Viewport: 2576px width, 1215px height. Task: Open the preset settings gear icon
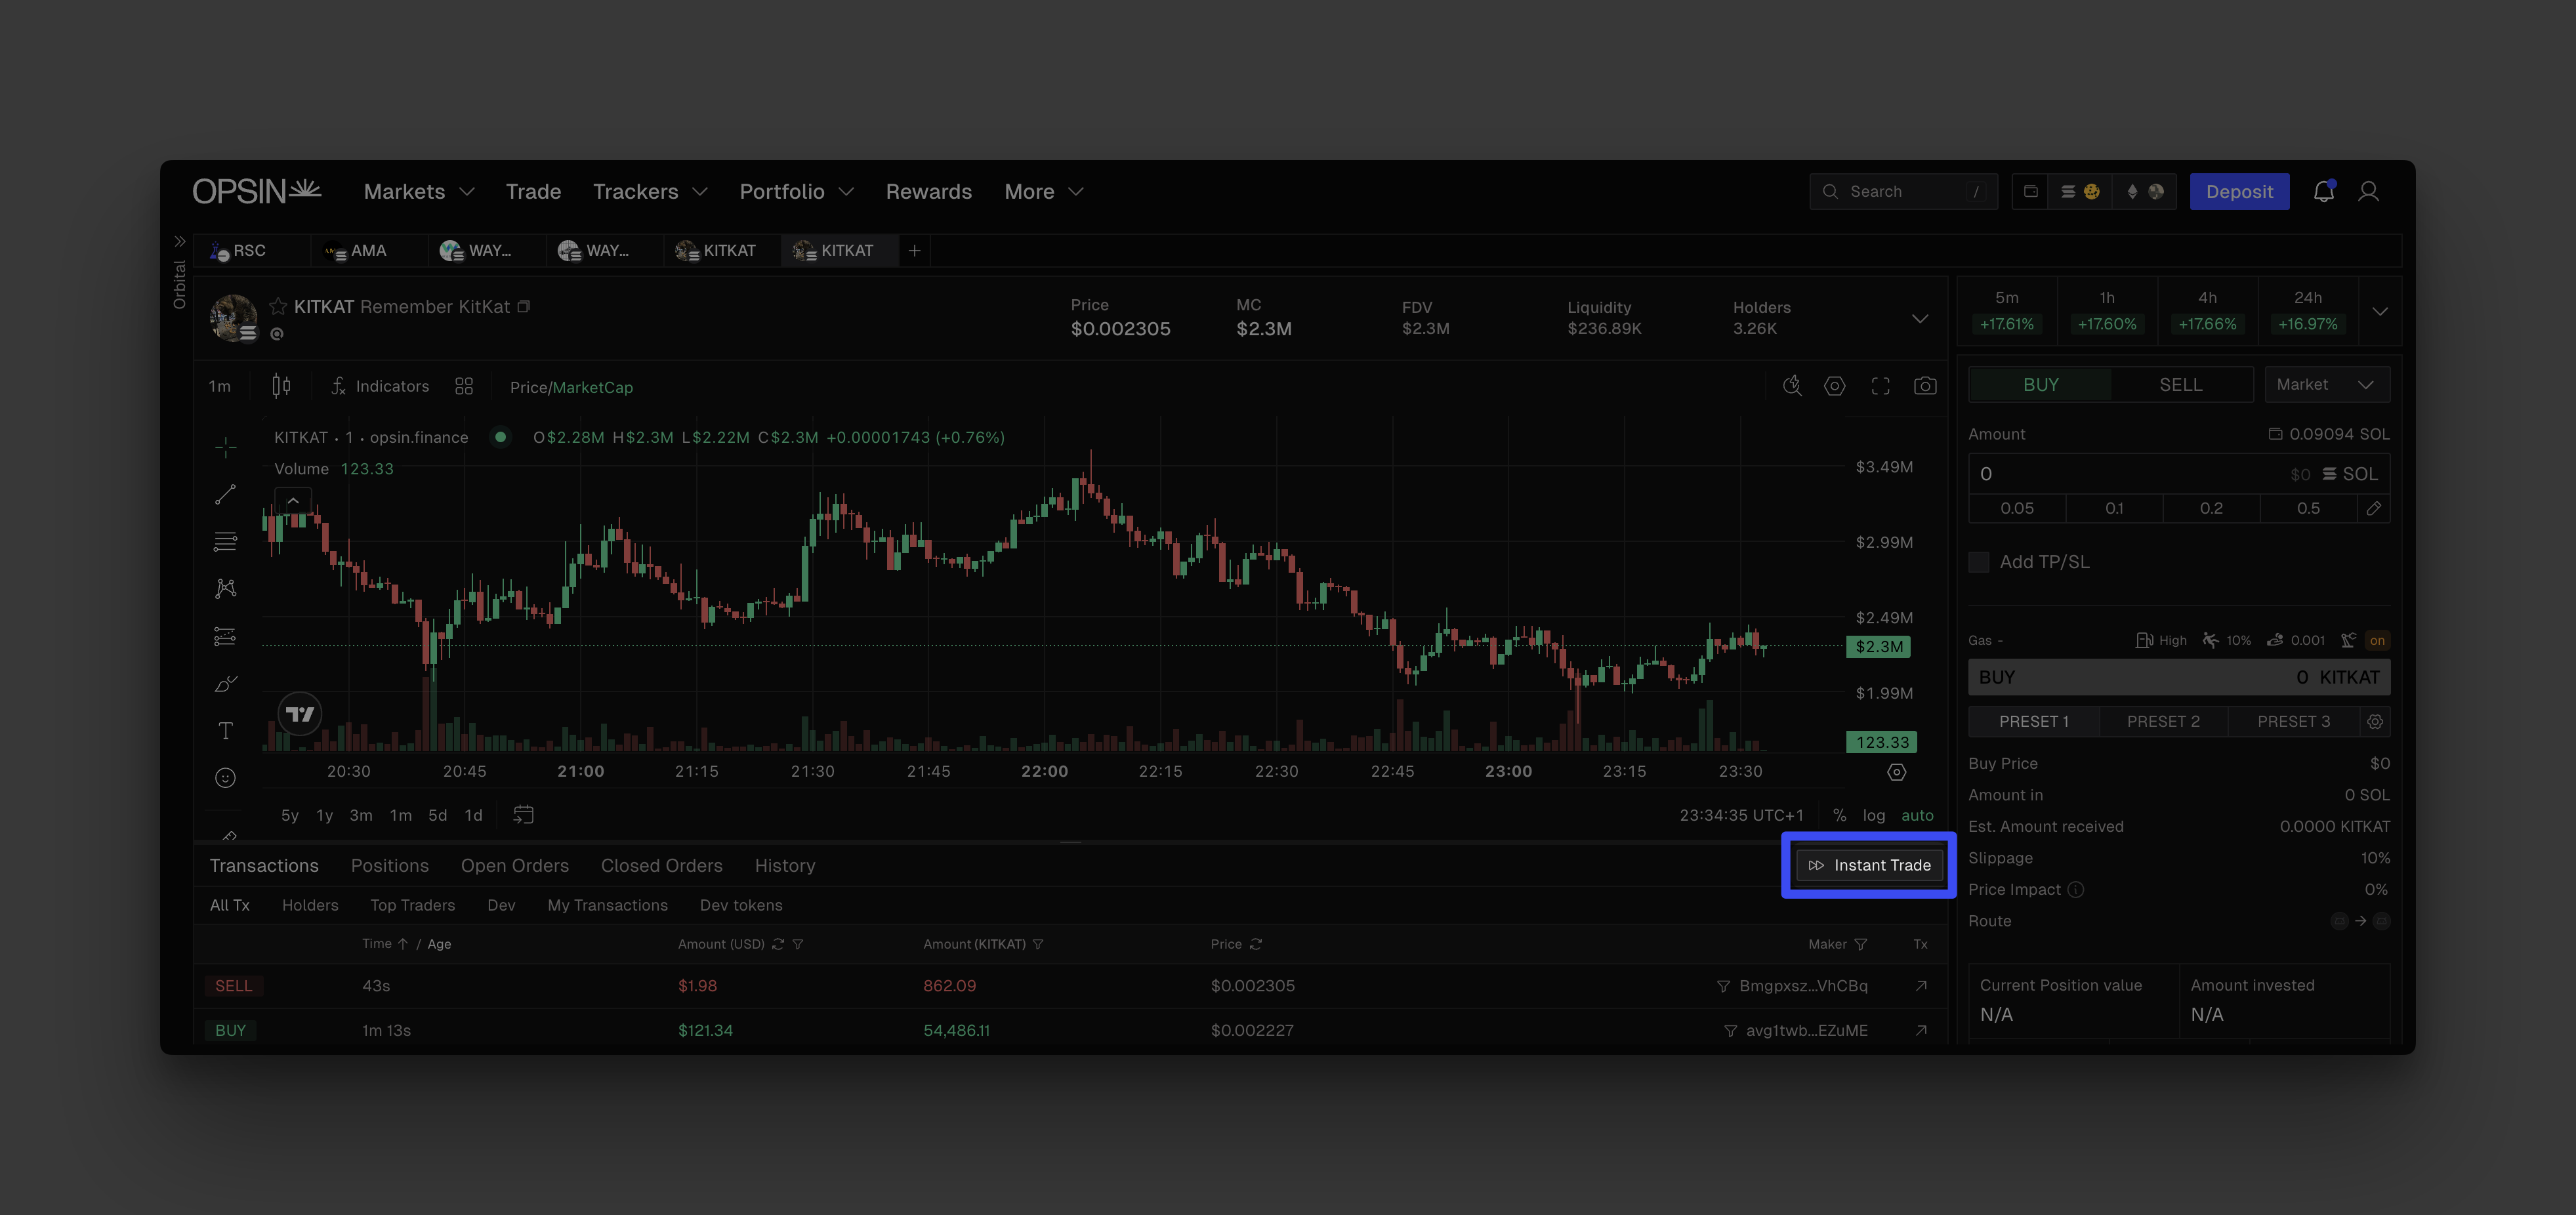[2375, 721]
